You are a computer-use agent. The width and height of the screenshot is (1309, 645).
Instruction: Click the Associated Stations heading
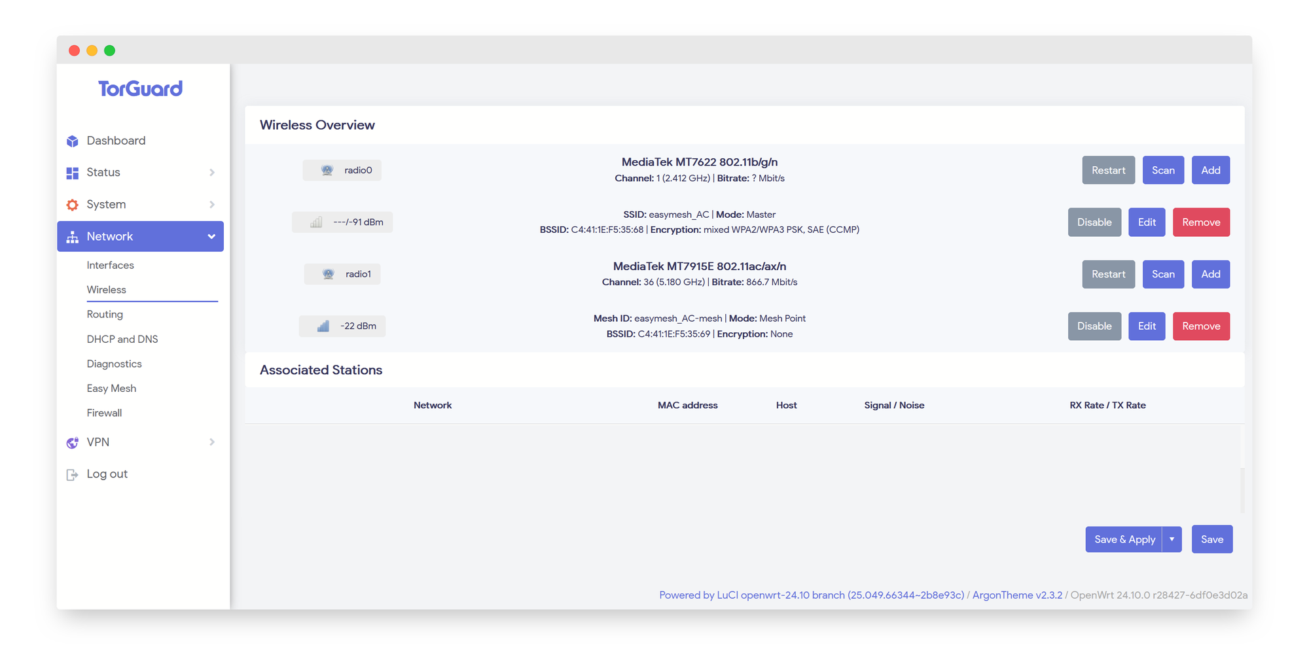coord(321,370)
